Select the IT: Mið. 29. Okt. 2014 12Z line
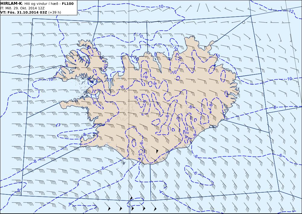The width and height of the screenshot is (302, 214). click(23, 8)
